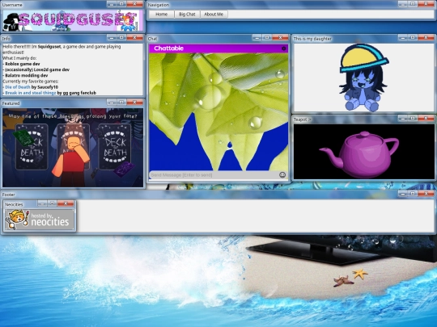Image resolution: width=437 pixels, height=327 pixels.
Task: Close the Navigation window
Action: tap(426, 4)
